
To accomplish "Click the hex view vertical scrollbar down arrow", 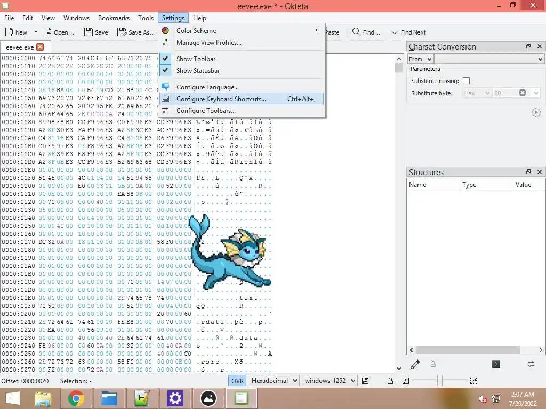I will (399, 368).
